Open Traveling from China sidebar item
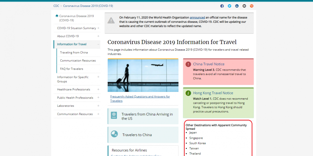This screenshot has width=313, height=156. 74,53
